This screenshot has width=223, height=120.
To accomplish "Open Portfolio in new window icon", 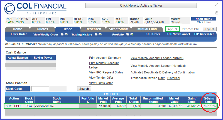I will [x=128, y=34].
